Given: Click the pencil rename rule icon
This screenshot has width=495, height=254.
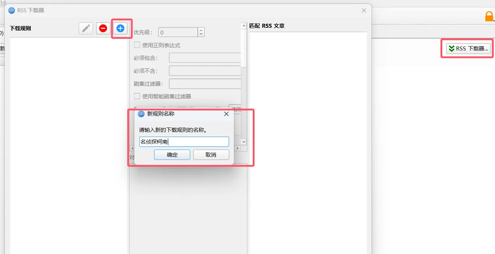Looking at the screenshot, I should point(86,28).
